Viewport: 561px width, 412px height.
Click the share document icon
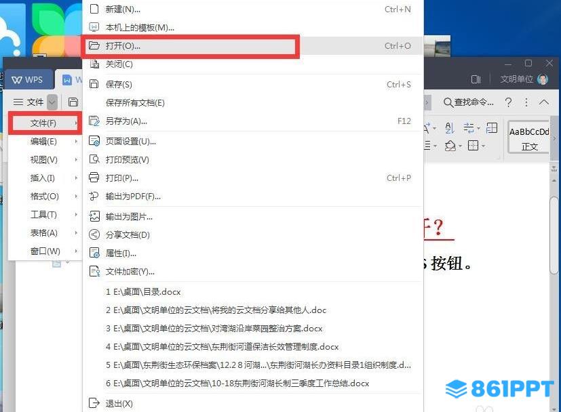[x=94, y=234]
